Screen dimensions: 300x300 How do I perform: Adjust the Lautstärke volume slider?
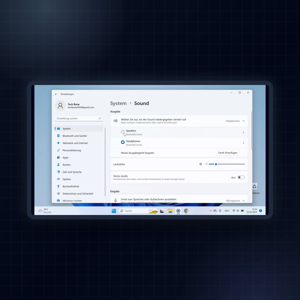[227, 164]
